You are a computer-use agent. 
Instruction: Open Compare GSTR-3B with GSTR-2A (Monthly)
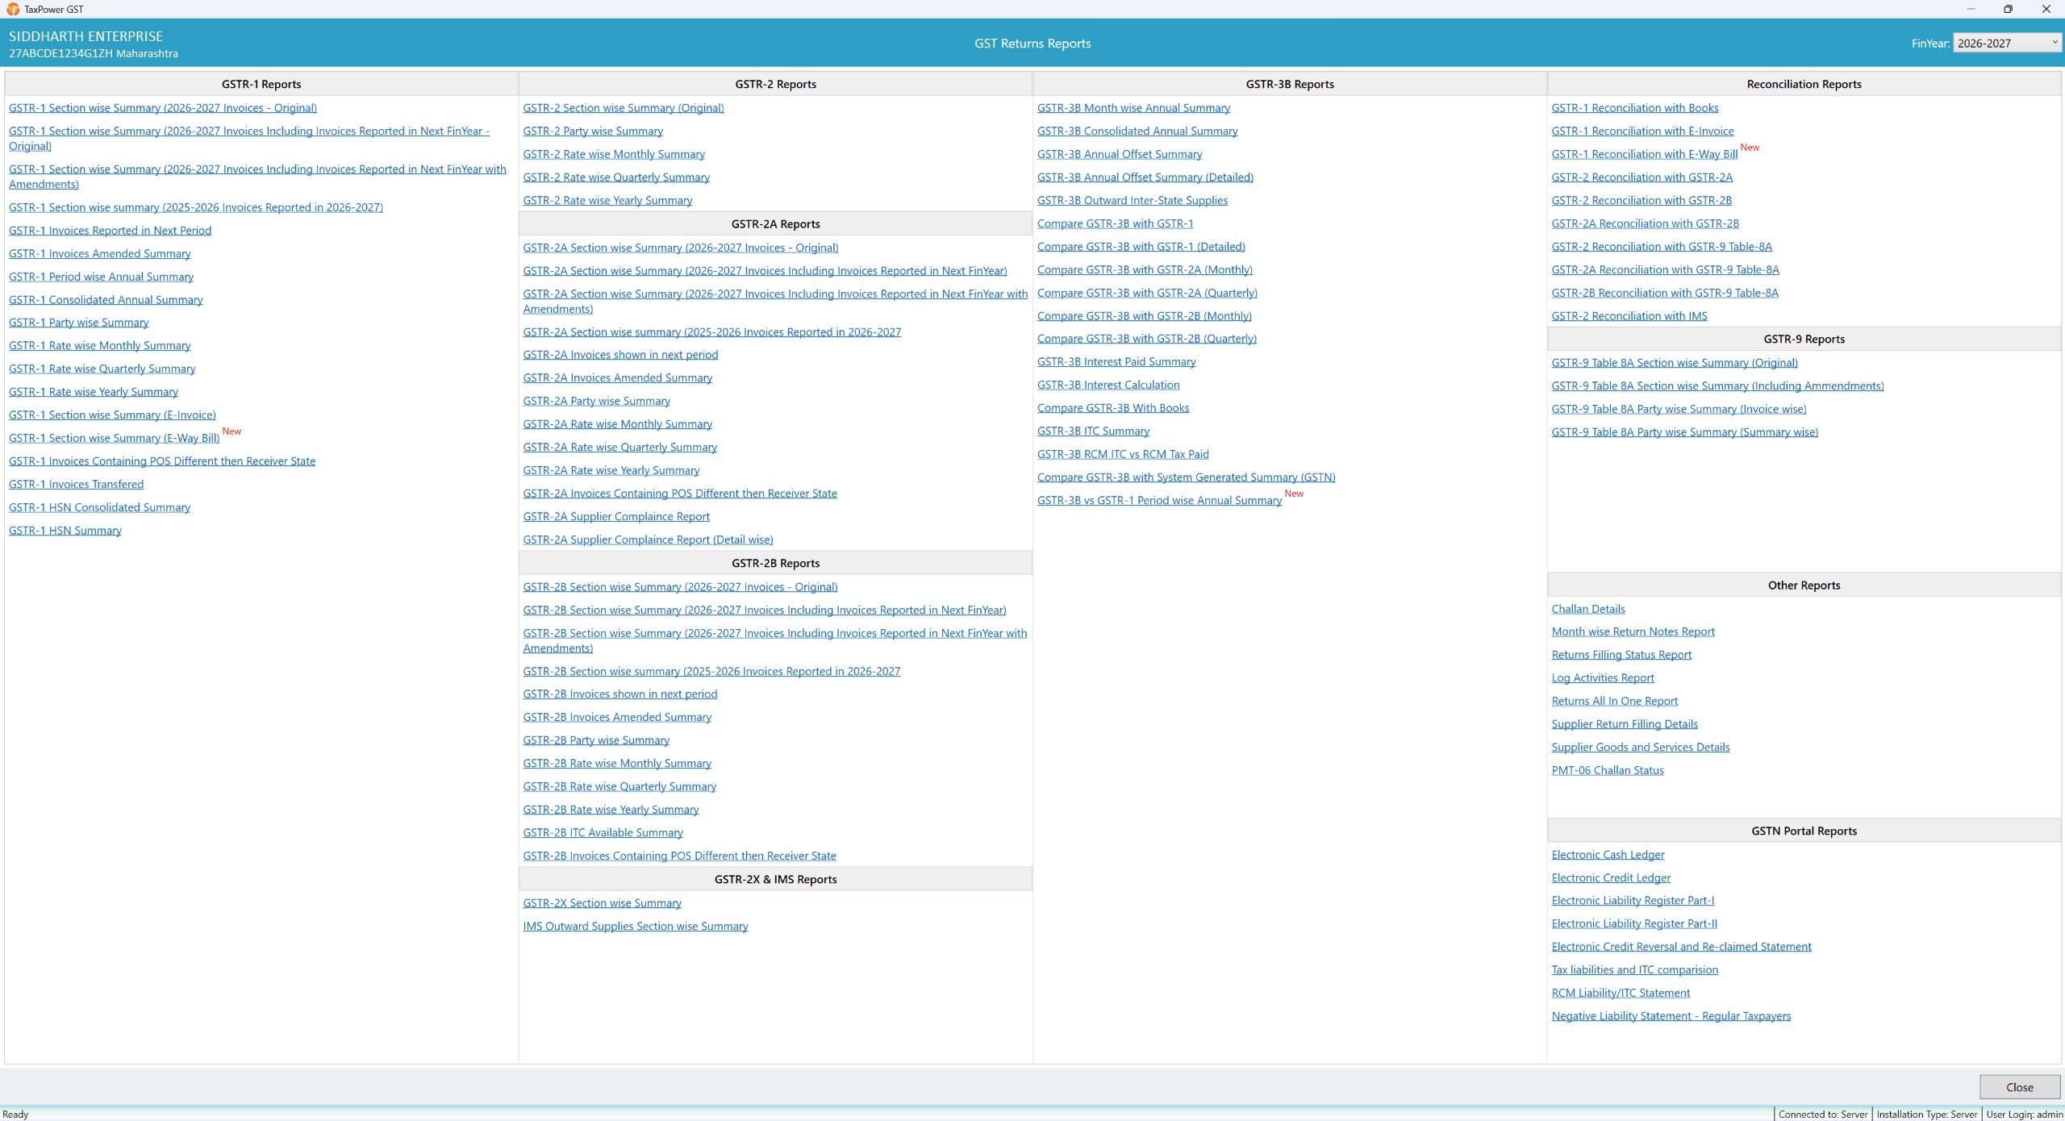[1145, 270]
